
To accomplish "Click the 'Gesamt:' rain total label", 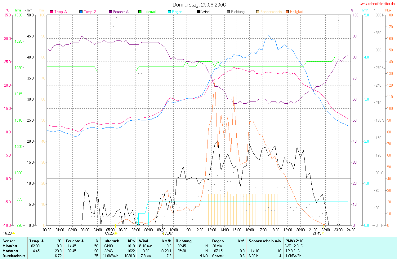I will tap(218, 256).
